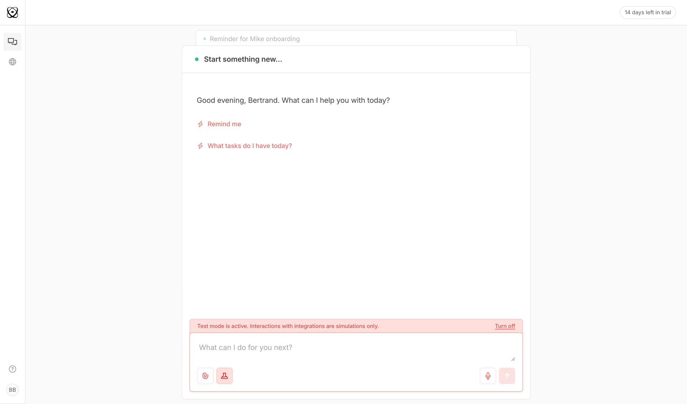Attach a file using the paperclip icon

click(x=205, y=376)
